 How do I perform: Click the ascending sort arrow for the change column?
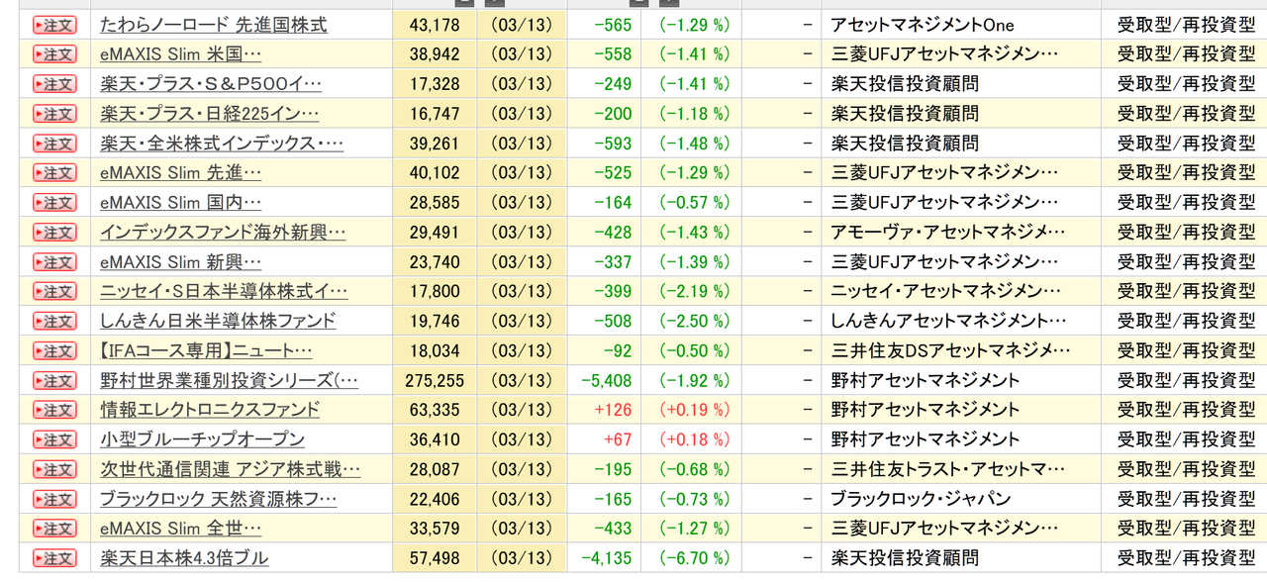(x=636, y=4)
